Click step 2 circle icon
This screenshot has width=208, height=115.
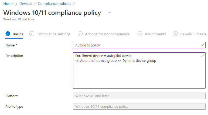tap(32, 34)
